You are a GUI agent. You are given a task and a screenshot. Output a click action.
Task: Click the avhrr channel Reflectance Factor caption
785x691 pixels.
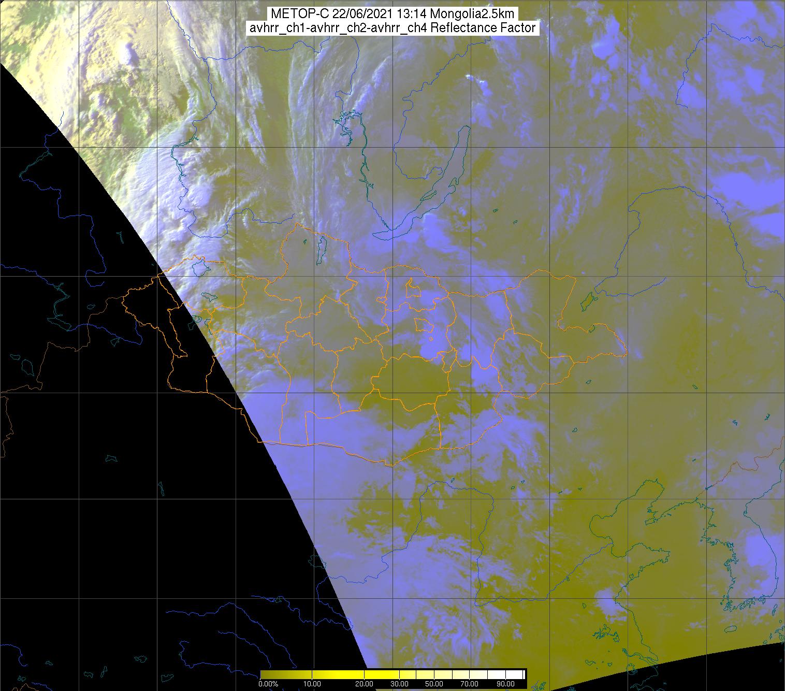(392, 28)
